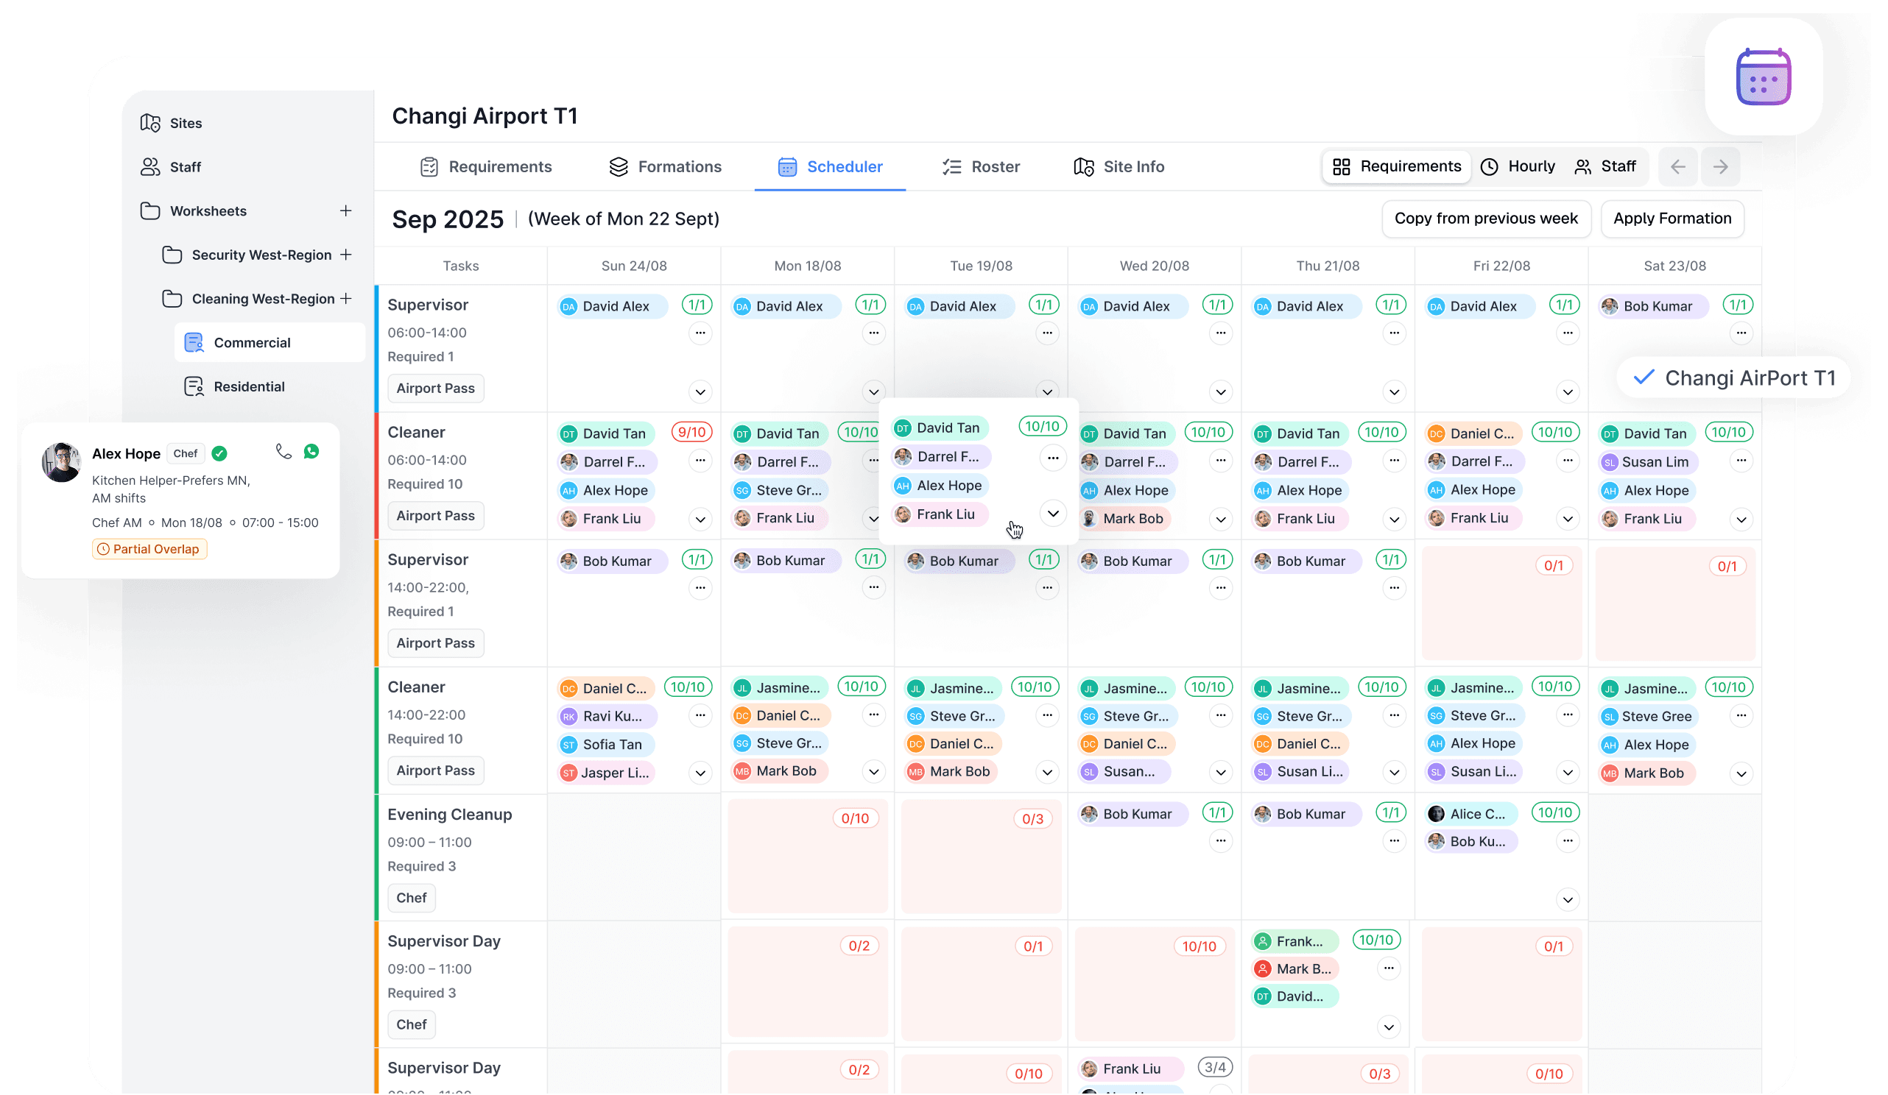The width and height of the screenshot is (1888, 1095).
Task: Open the Cleaning West-Region folder
Action: (x=249, y=299)
